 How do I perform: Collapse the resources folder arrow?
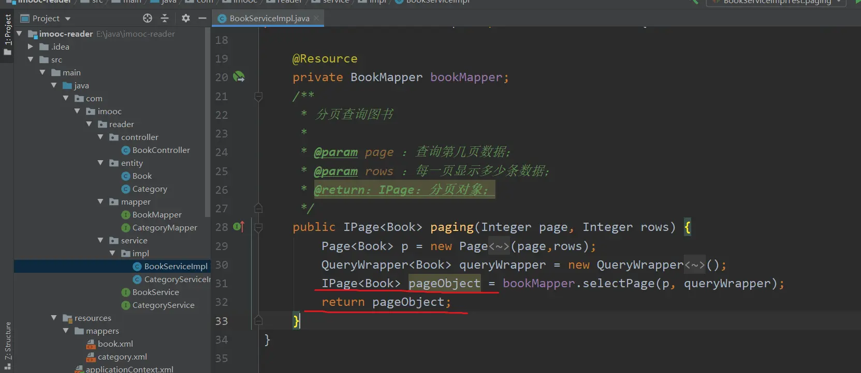[x=54, y=318]
